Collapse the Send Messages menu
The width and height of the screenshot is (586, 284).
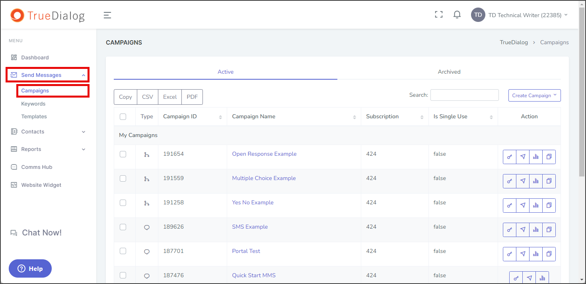pos(47,75)
